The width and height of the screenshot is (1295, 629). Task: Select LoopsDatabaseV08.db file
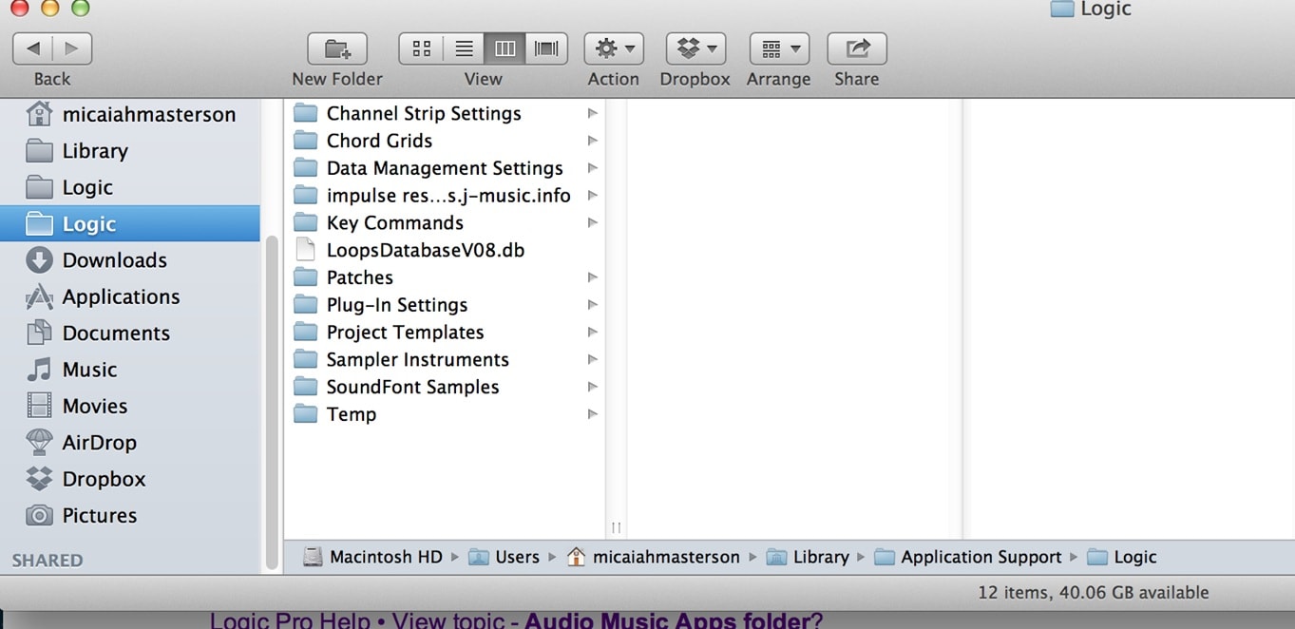coord(445,250)
